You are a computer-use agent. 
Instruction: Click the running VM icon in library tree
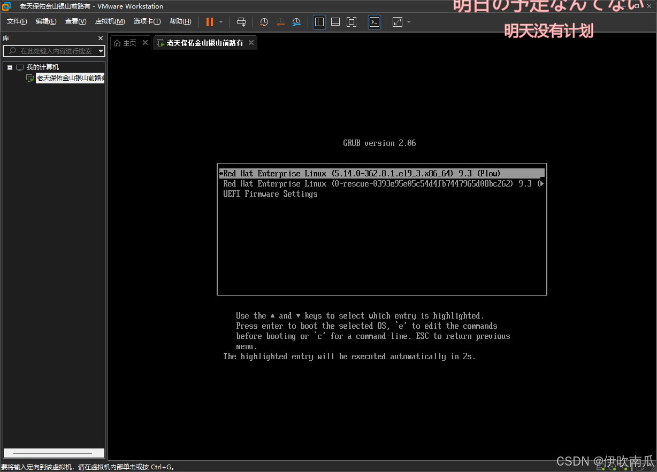(30, 78)
